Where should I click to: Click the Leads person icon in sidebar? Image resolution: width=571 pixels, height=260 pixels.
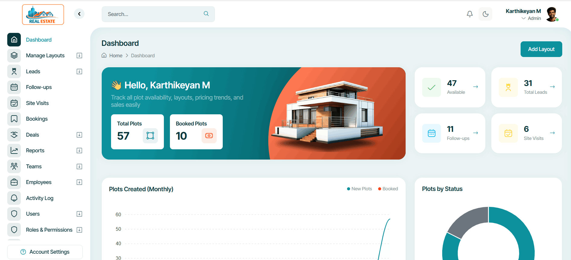point(14,71)
